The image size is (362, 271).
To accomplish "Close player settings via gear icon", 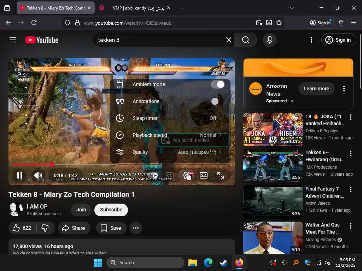I will (187, 176).
